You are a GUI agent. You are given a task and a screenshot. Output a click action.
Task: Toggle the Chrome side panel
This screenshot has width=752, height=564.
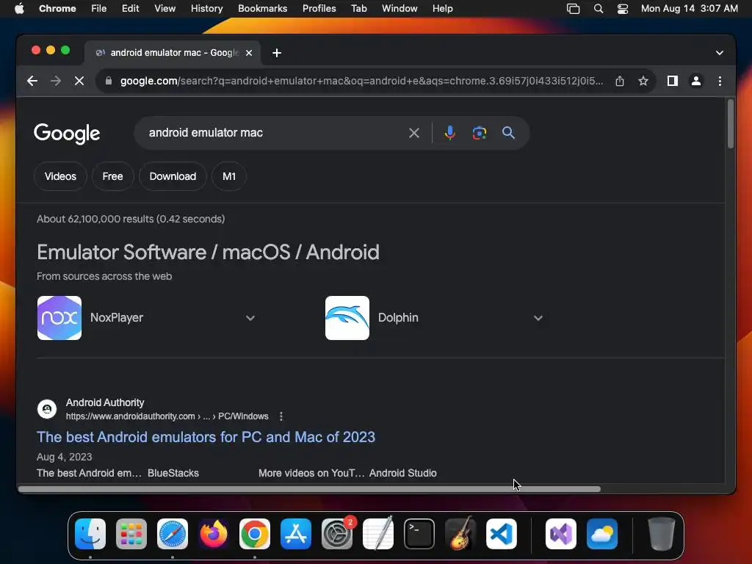tap(673, 81)
